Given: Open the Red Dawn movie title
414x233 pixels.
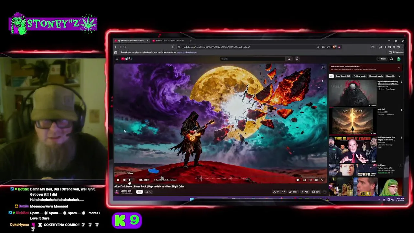Looking at the screenshot, I should 381,165.
